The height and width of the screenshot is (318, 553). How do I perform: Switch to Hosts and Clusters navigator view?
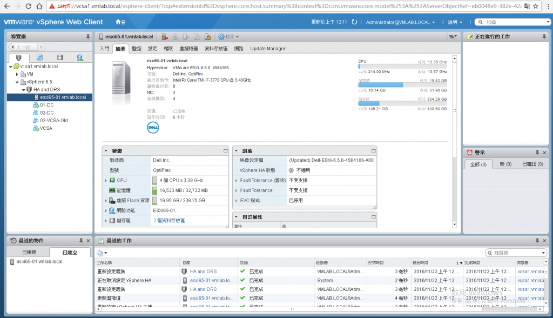19,57
